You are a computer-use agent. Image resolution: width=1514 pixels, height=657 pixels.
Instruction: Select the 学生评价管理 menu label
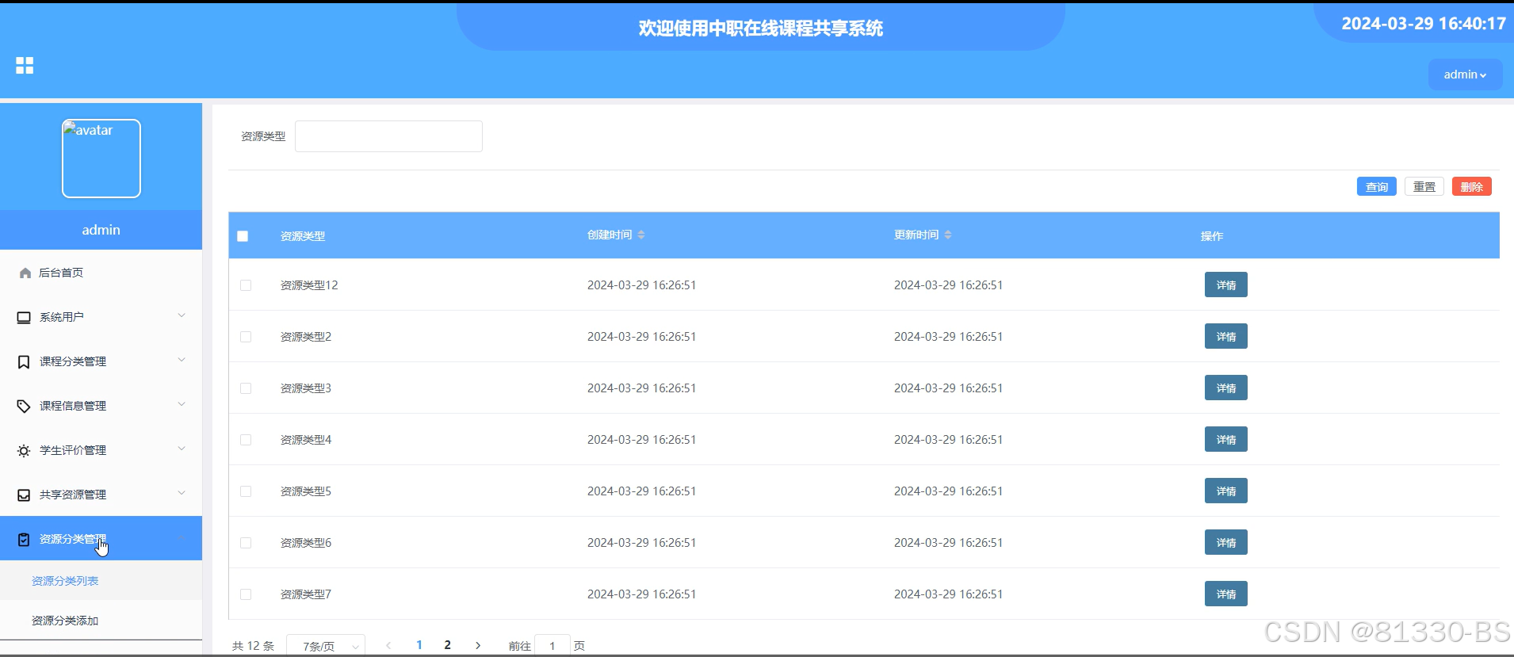pos(73,450)
